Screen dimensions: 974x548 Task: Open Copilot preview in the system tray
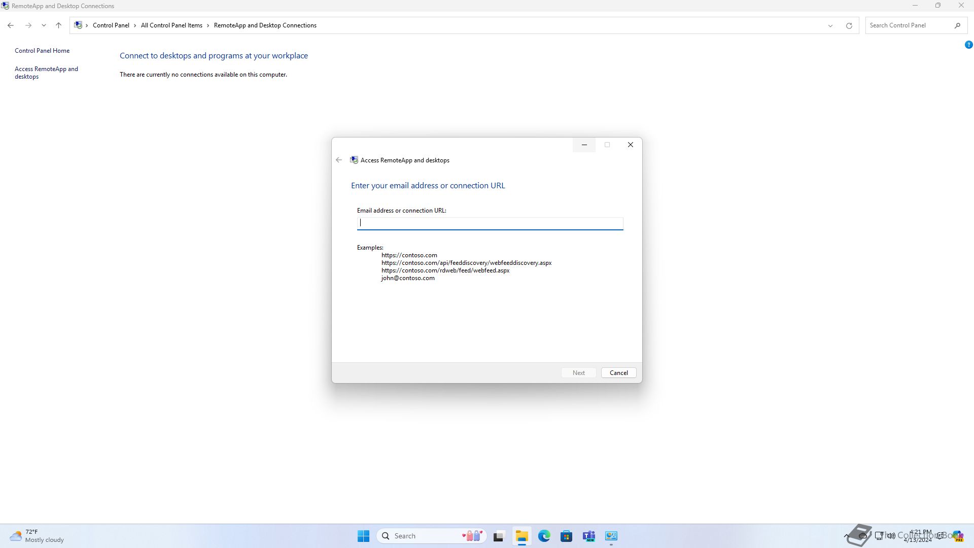point(957,536)
